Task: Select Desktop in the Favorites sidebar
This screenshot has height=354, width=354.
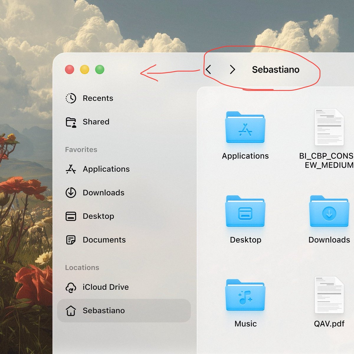Action: [124, 216]
